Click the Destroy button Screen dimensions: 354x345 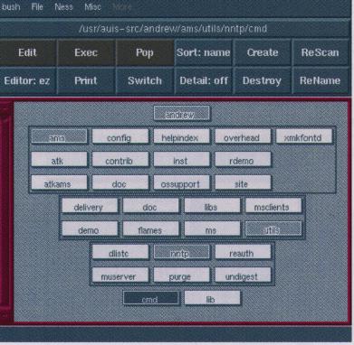(262, 80)
